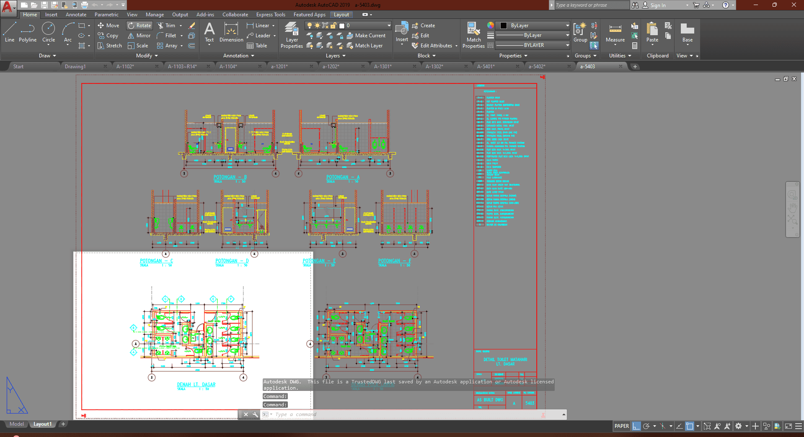Toggle Ortho mode in status bar
Screen dimensions: 804x437
(x=636, y=426)
